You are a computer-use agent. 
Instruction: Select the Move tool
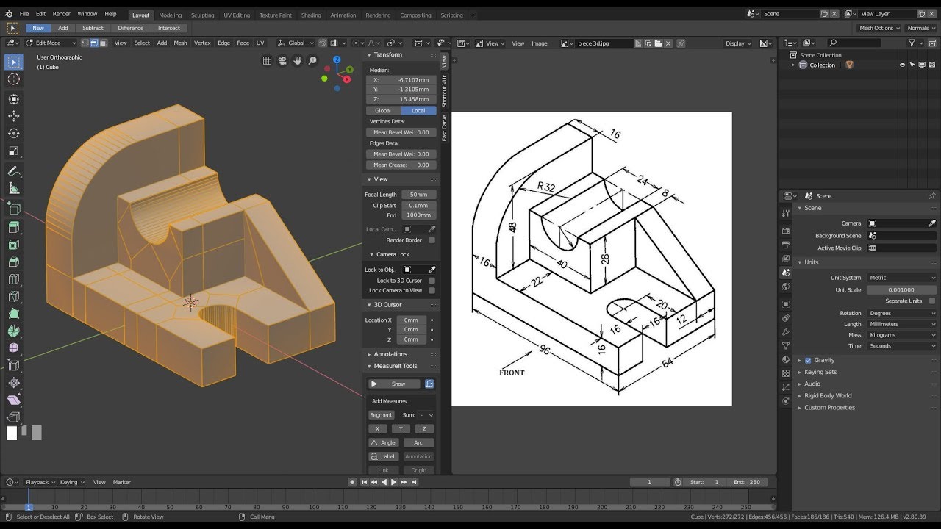pyautogui.click(x=13, y=116)
